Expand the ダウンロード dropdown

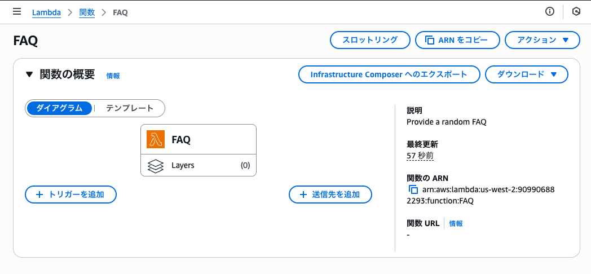(x=526, y=74)
